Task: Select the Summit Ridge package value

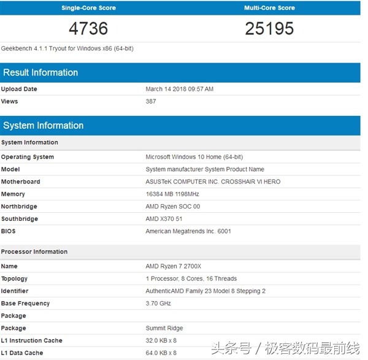Action: 164,328
